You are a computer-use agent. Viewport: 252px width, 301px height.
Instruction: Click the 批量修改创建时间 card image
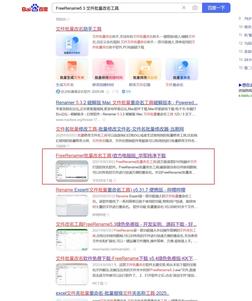click(109, 69)
